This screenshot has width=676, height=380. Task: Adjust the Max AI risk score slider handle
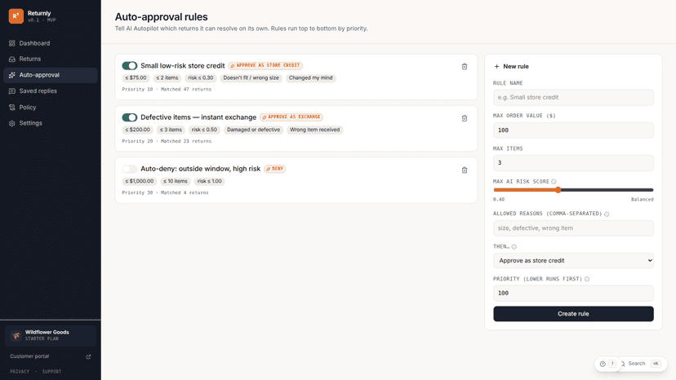pos(558,189)
